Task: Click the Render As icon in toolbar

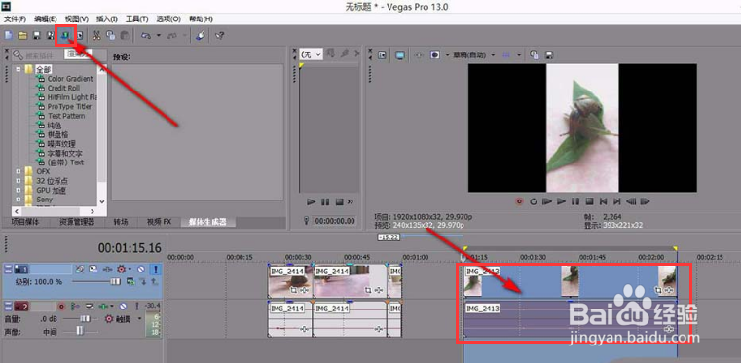Action: point(65,35)
